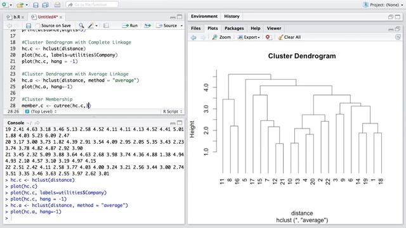
Task: Refresh the current plot
Action: point(398,37)
